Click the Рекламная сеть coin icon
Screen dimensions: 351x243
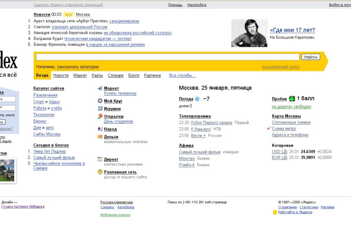tap(100, 172)
